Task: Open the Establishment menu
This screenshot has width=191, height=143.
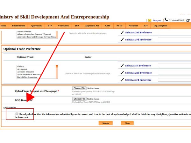Action: 18,26
